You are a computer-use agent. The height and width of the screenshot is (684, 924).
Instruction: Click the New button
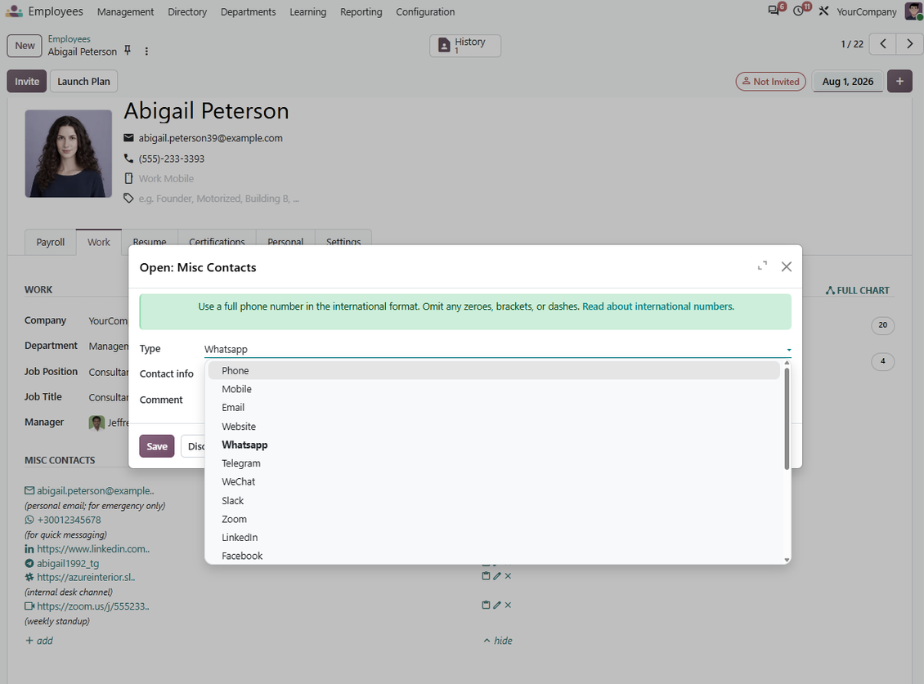tap(25, 46)
